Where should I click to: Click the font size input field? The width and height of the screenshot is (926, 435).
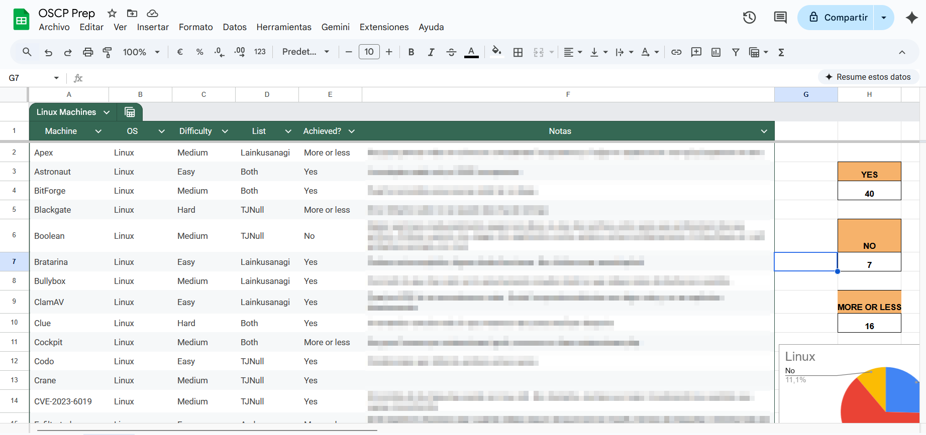[x=369, y=52]
